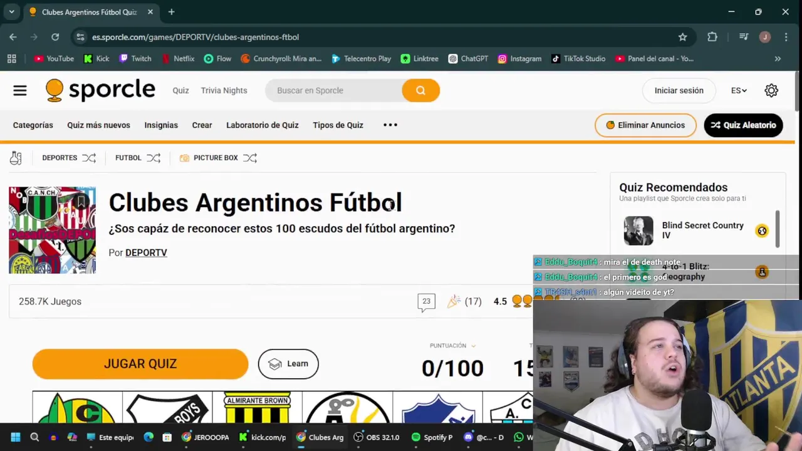View site information icon in address bar
The width and height of the screenshot is (802, 451).
80,37
